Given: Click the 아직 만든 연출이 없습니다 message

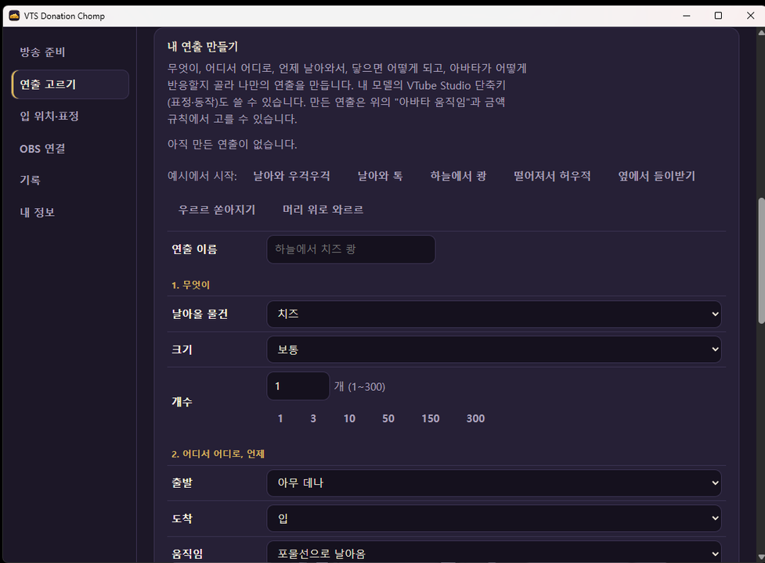Looking at the screenshot, I should pyautogui.click(x=233, y=144).
